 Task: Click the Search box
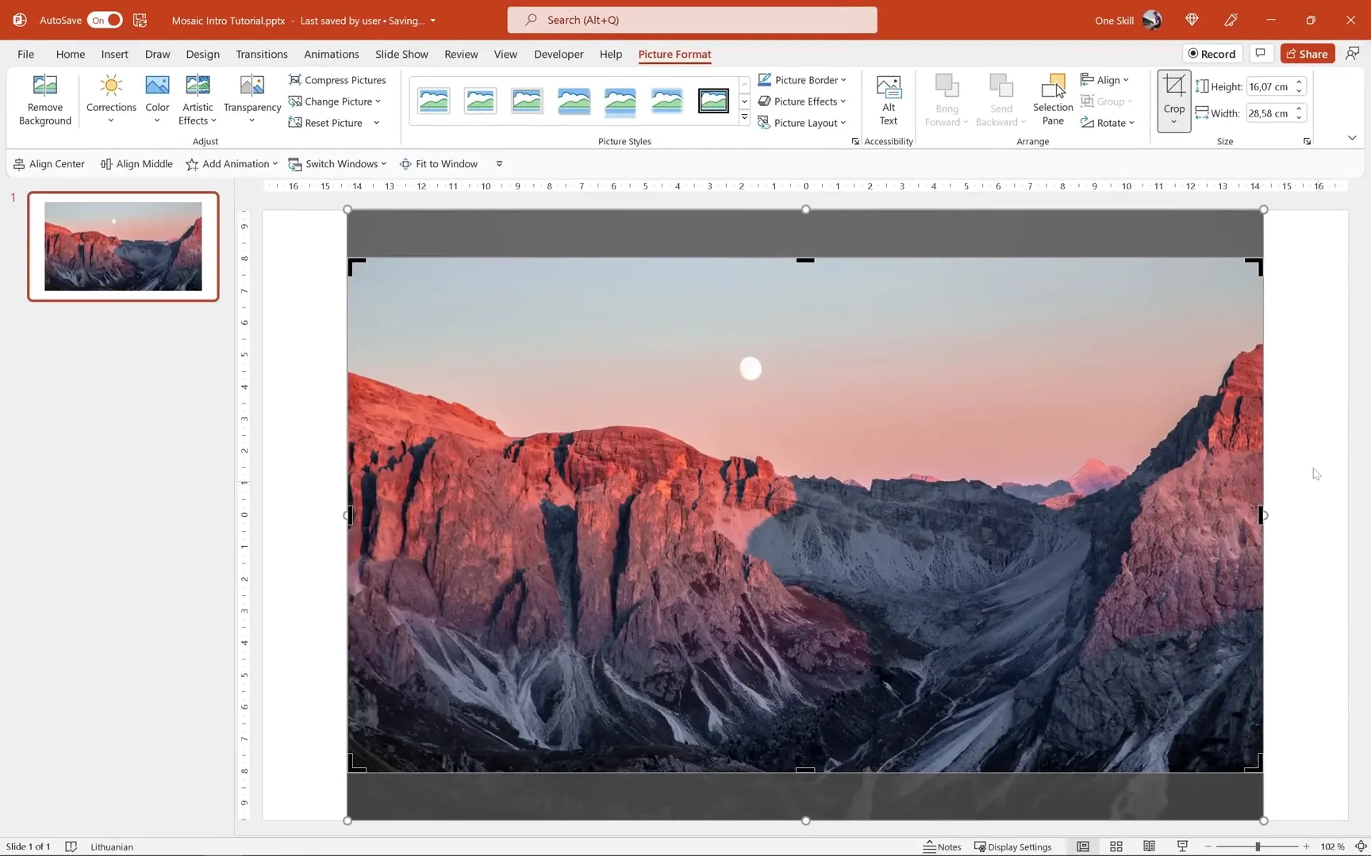click(692, 20)
